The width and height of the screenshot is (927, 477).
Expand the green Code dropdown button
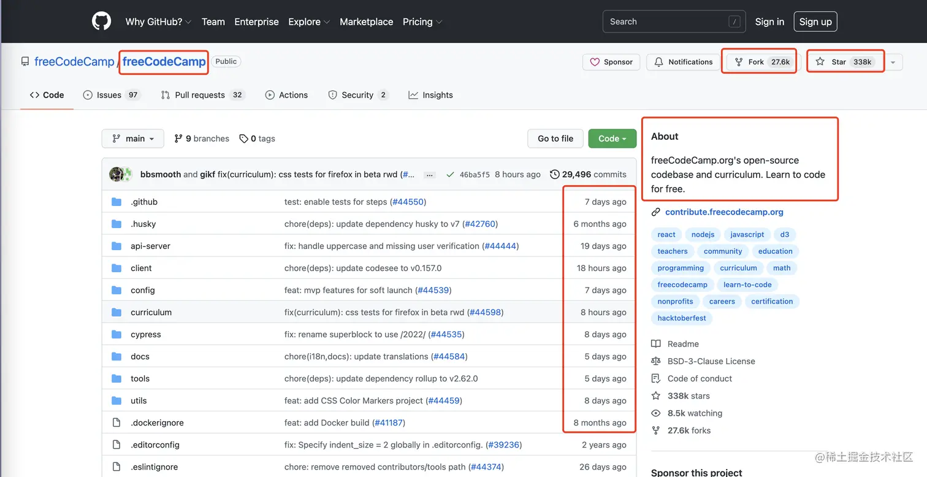612,139
